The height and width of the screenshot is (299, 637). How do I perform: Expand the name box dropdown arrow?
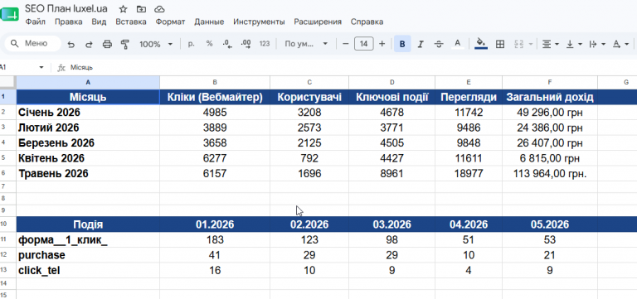(x=41, y=67)
